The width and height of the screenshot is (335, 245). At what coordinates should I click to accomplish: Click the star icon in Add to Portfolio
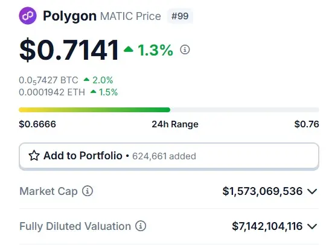click(34, 156)
